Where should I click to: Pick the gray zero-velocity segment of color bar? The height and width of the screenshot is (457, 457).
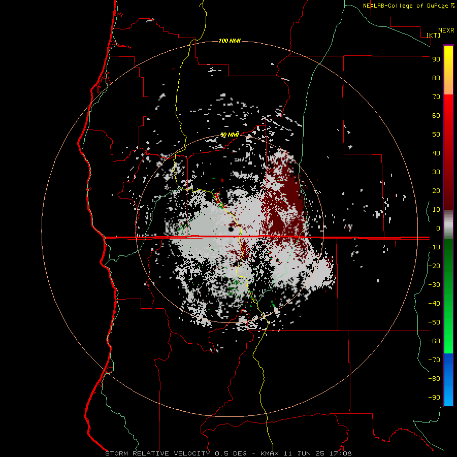pos(448,225)
